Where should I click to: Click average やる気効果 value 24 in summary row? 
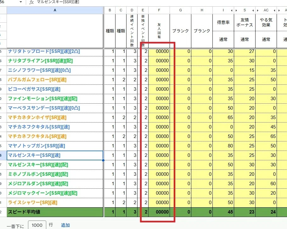pyautogui.click(x=266, y=212)
